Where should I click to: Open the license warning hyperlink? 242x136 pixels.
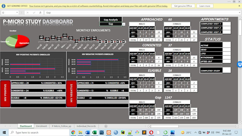98,6
